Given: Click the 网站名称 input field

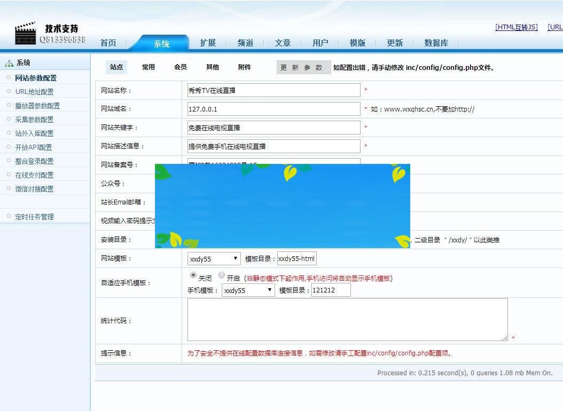Looking at the screenshot, I should point(272,90).
